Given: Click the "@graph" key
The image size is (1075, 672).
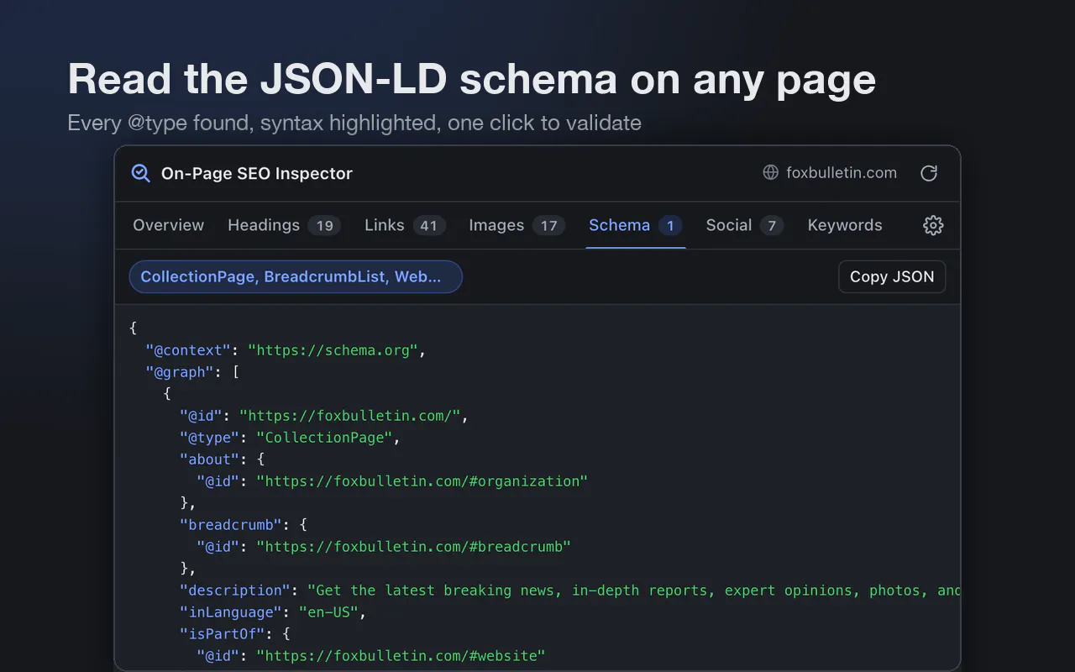Looking at the screenshot, I should pos(180,372).
